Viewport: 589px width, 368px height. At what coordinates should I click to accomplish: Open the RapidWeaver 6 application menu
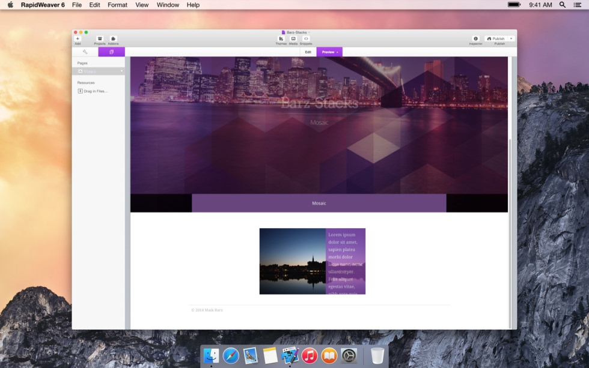click(x=43, y=5)
